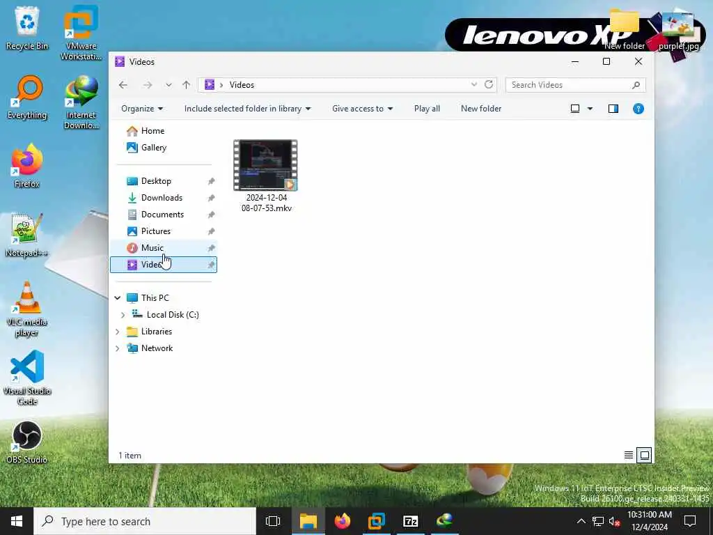The height and width of the screenshot is (535, 713).
Task: Switch to details view in status bar
Action: [x=629, y=455]
